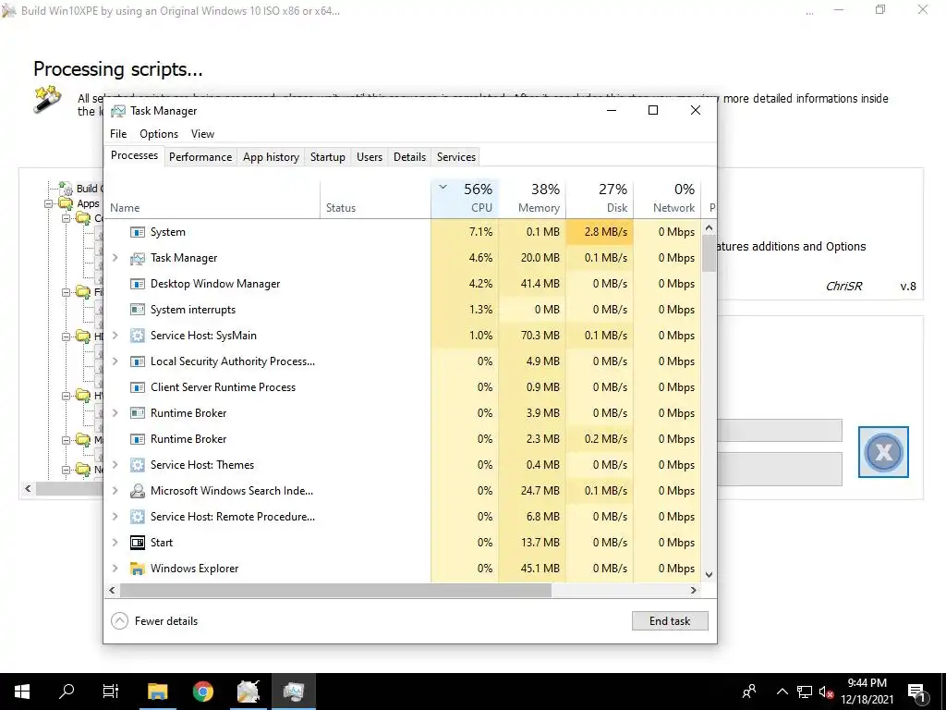
Task: Click the magic wand icon beside Processing scripts
Action: [x=48, y=99]
